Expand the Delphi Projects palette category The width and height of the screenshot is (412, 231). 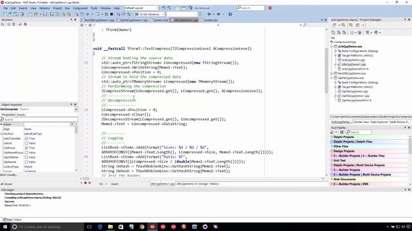point(332,137)
